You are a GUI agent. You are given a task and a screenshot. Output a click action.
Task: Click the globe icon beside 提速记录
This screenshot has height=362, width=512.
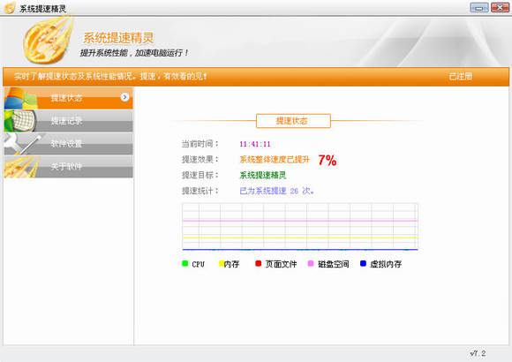tap(20, 121)
